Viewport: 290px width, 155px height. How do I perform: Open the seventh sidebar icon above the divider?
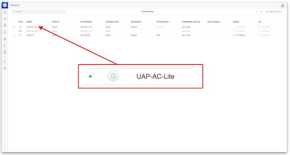[x=5, y=52]
